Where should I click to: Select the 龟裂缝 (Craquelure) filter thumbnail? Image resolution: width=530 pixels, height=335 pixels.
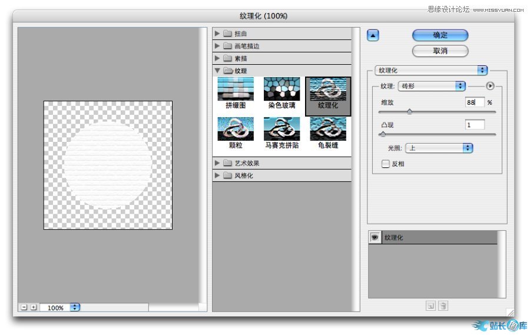coord(328,129)
